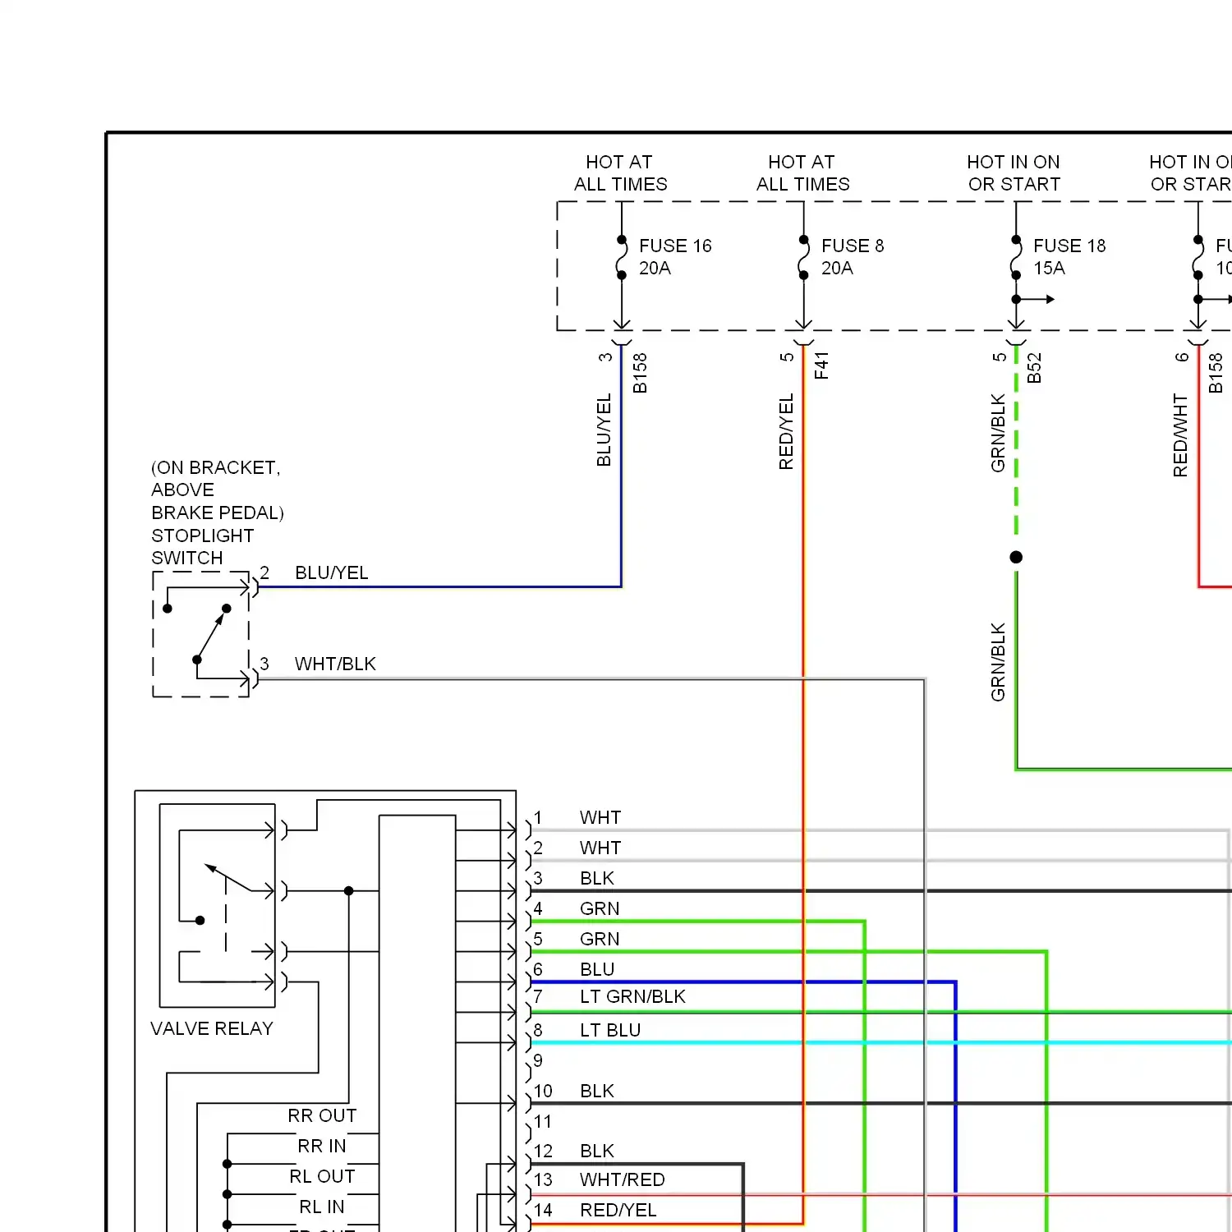The image size is (1232, 1232).
Task: Select HOT AT ALL TIMES above Fuse 8
Action: tap(803, 173)
